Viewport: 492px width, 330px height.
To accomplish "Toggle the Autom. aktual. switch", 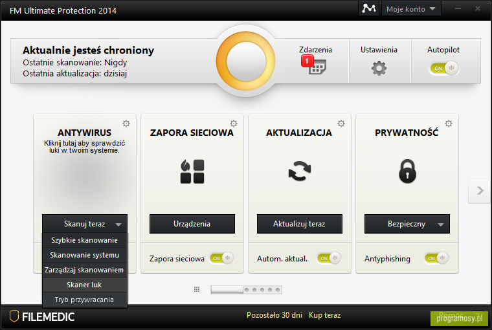I will click(329, 258).
